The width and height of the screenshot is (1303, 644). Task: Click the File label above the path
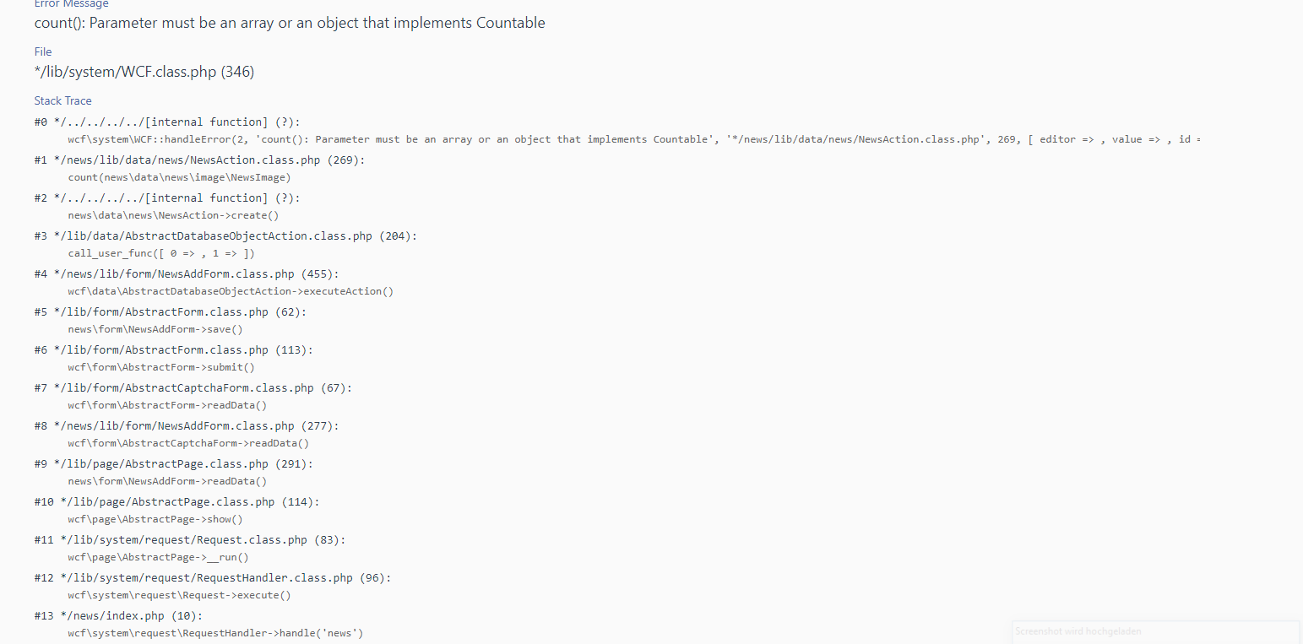click(43, 51)
